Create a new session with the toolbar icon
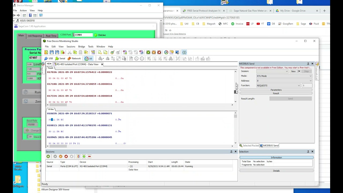 click(x=46, y=52)
